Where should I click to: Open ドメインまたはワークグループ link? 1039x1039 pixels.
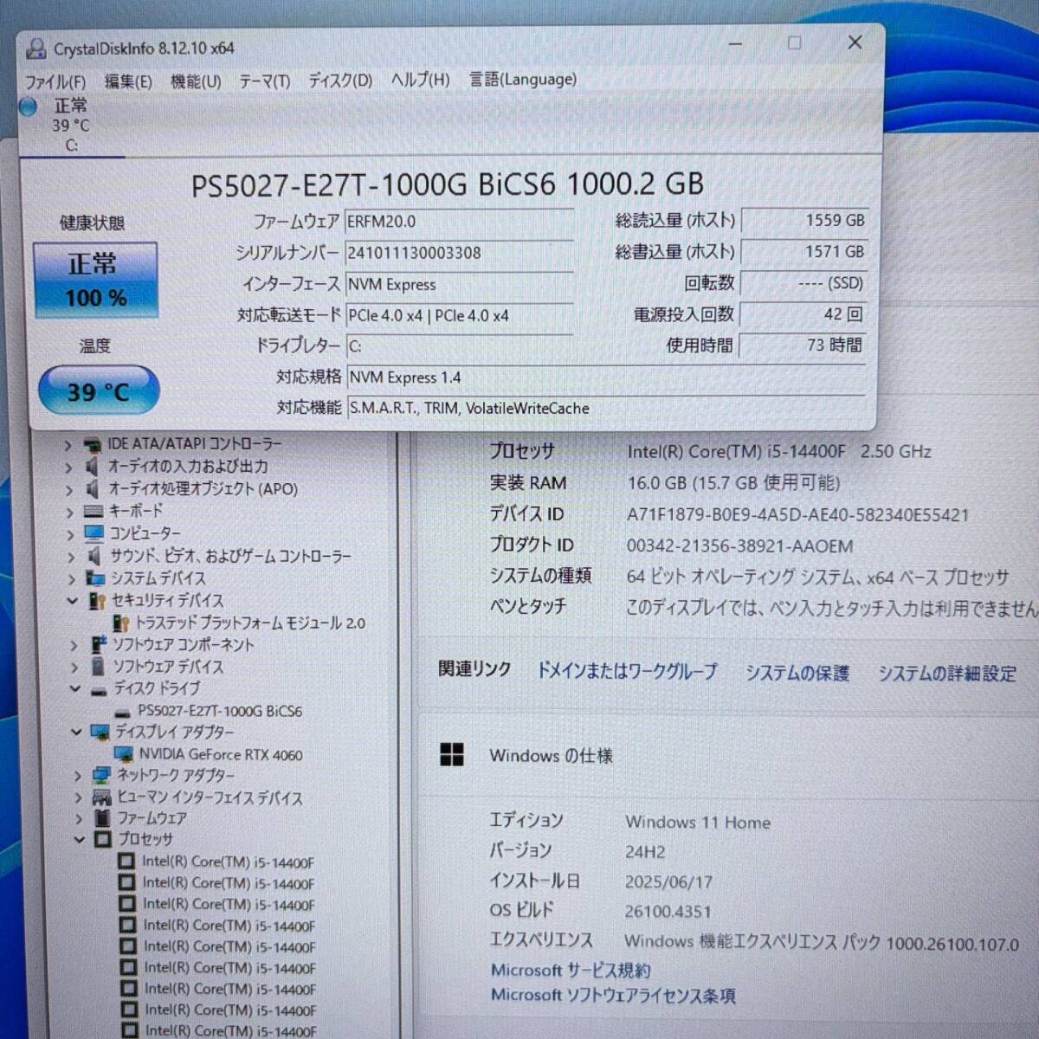click(x=627, y=671)
